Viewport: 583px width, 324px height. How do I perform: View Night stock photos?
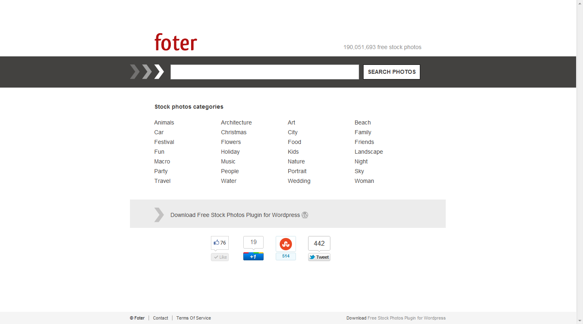[361, 161]
